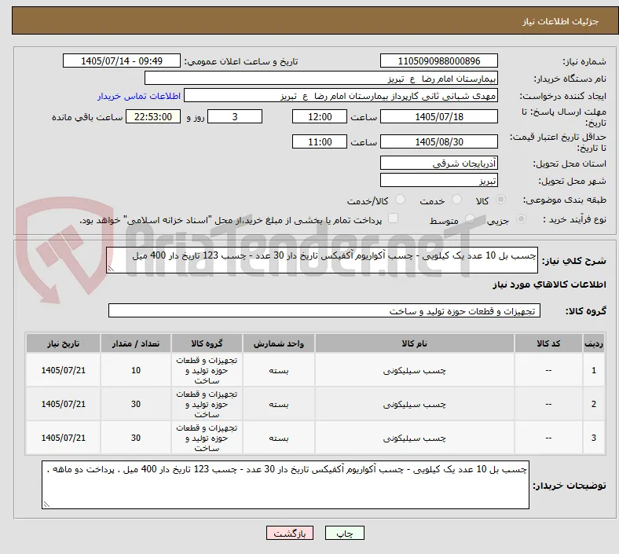
Task: Toggle the Islamic treasury payment checkbox
Action: click(394, 218)
